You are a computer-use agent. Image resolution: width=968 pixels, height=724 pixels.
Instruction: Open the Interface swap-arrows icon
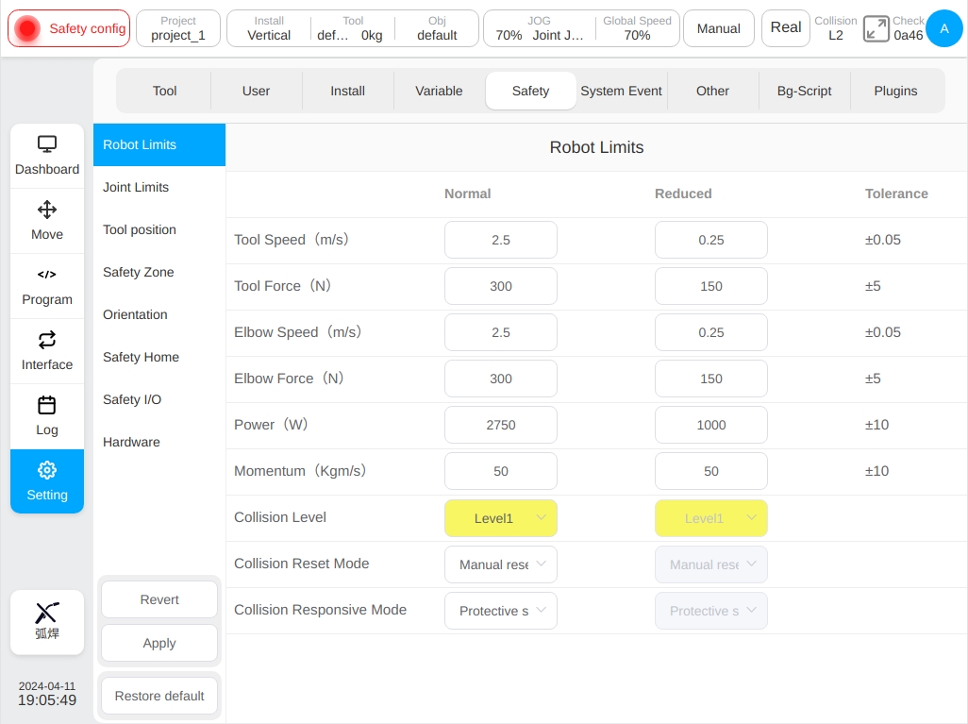(47, 340)
